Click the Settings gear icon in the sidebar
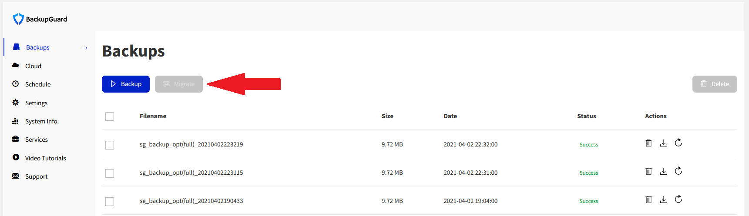The width and height of the screenshot is (749, 216). pyautogui.click(x=16, y=103)
